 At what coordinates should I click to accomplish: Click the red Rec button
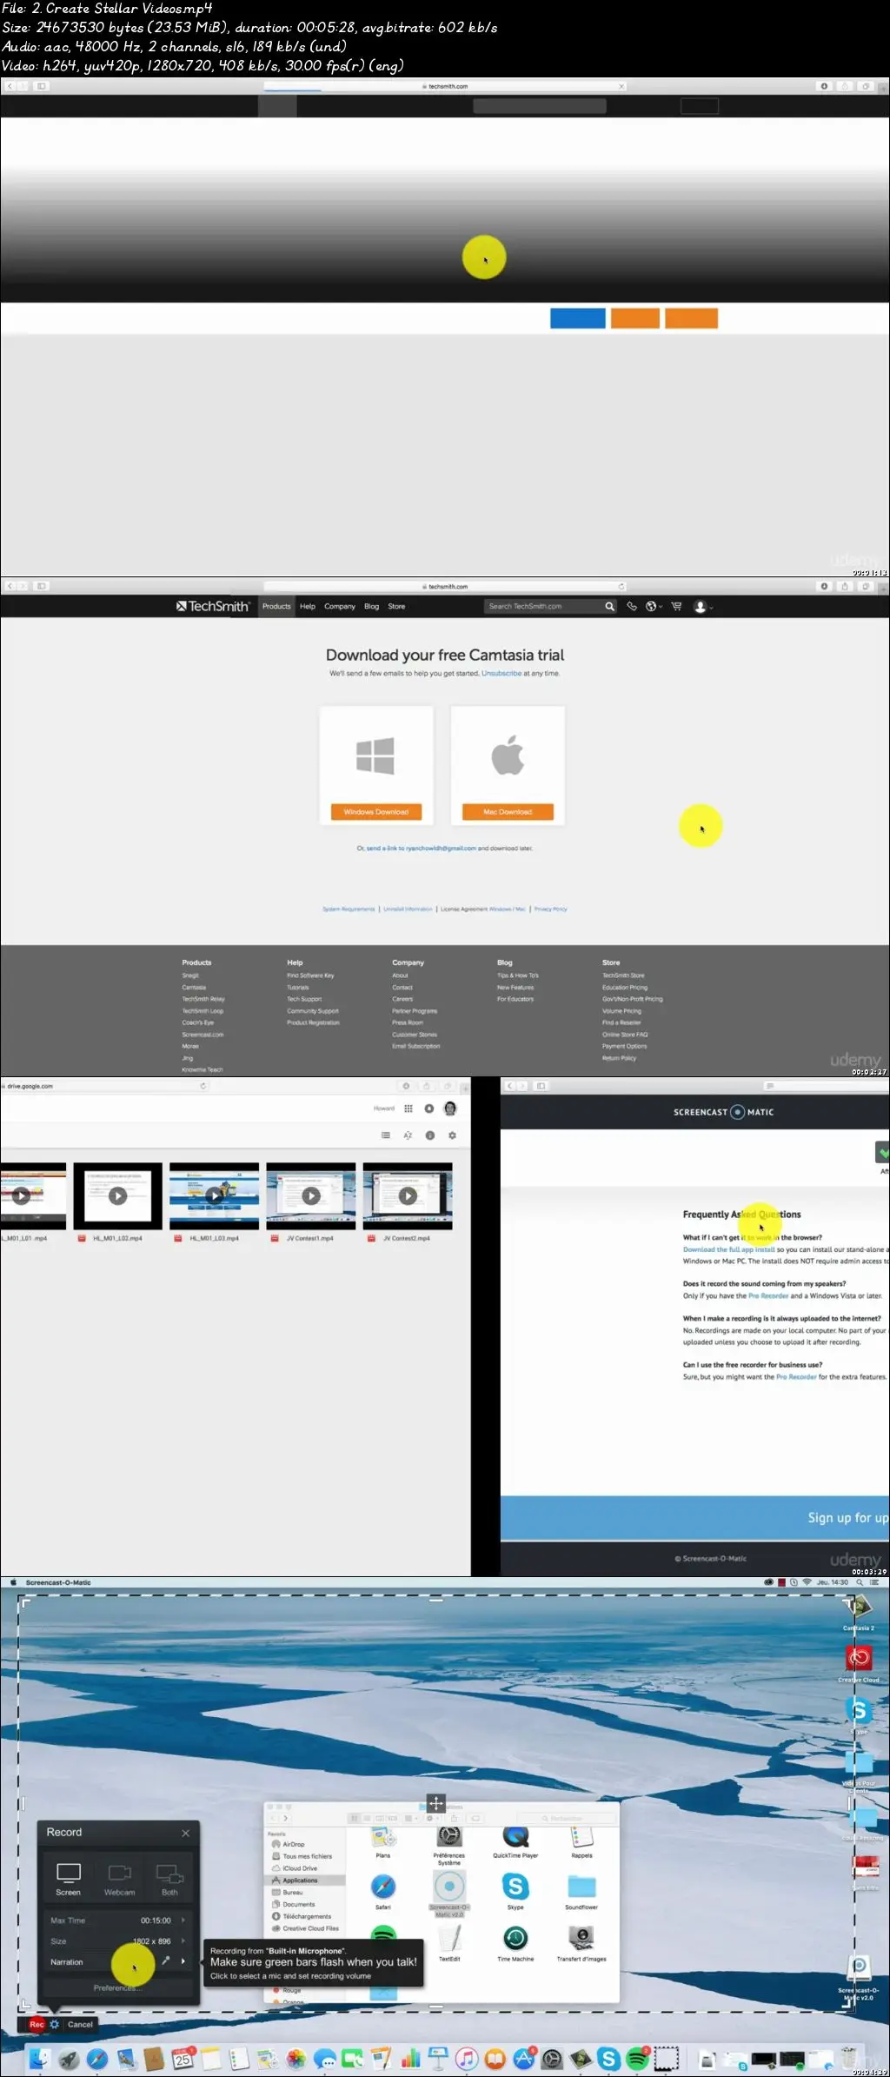pyautogui.click(x=37, y=2024)
